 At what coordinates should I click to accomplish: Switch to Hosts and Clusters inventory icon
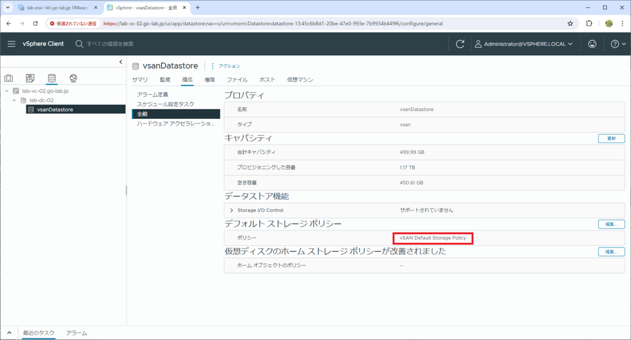point(9,79)
